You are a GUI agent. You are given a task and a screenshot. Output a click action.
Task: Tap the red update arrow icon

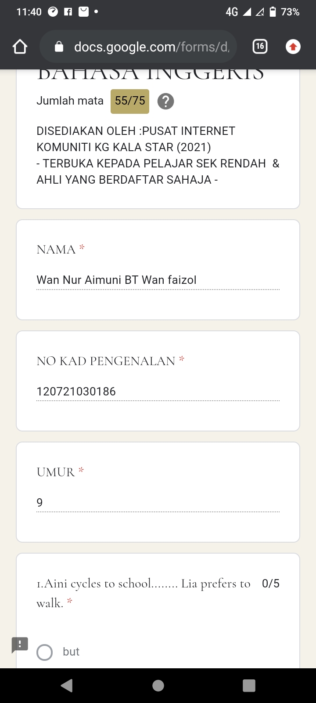pos(293,47)
